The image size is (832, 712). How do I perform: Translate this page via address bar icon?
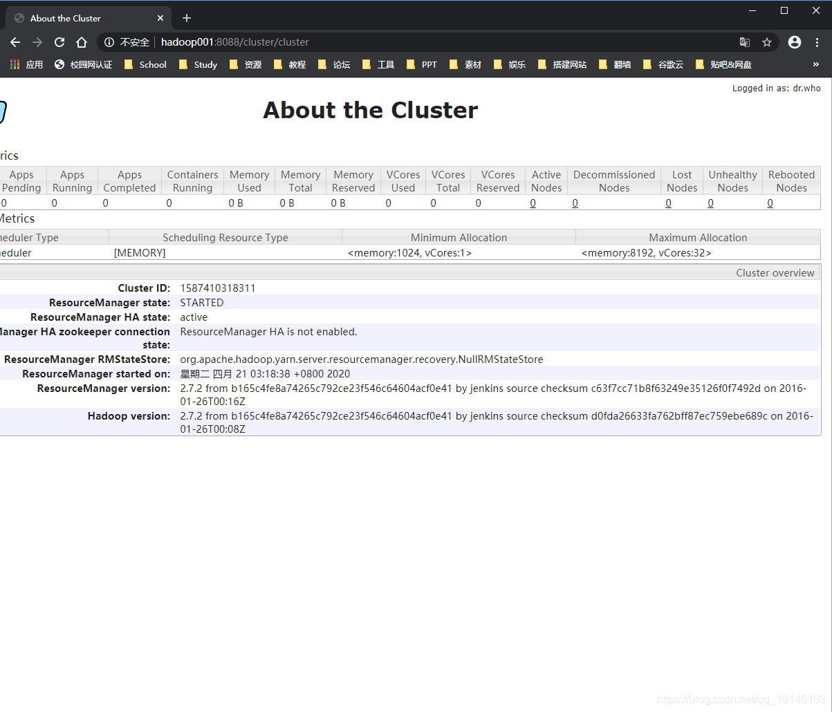point(745,42)
